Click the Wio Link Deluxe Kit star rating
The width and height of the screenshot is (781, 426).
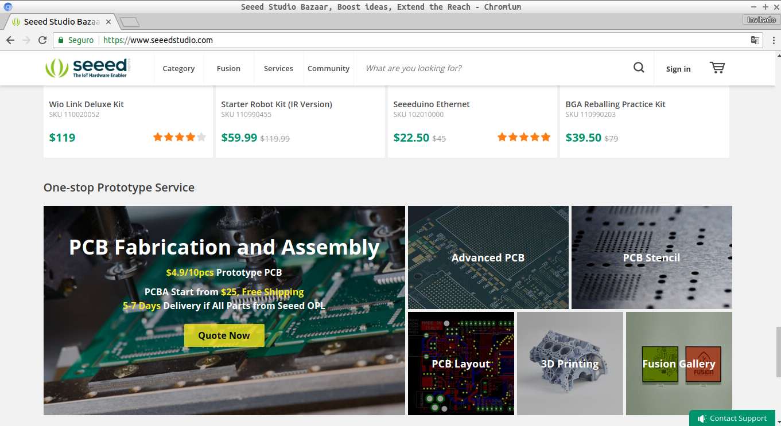tap(180, 137)
